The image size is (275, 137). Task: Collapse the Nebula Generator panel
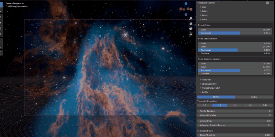click(198, 3)
